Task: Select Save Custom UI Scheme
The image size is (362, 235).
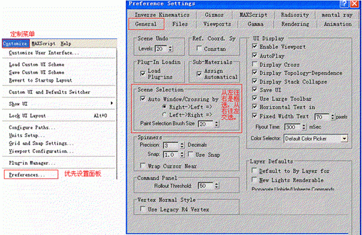Action: pyautogui.click(x=37, y=72)
